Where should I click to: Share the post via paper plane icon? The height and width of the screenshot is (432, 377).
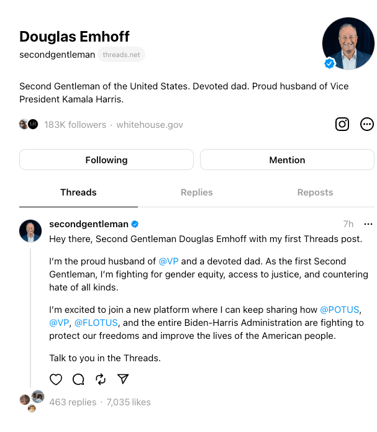point(123,379)
